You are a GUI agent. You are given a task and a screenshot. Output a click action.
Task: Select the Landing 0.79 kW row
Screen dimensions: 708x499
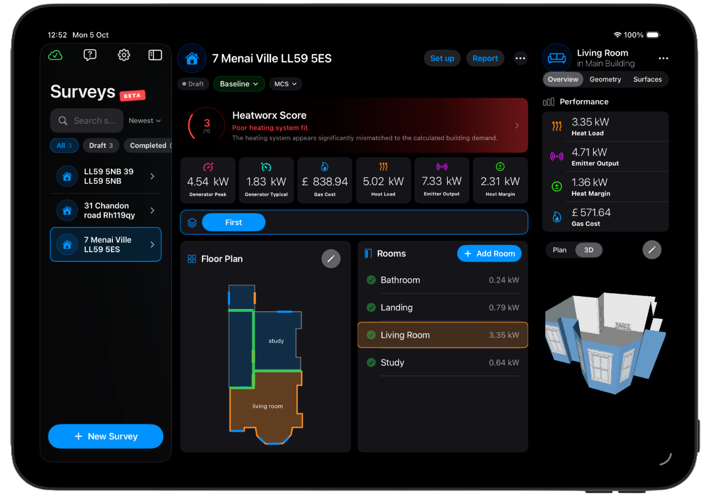coord(443,307)
